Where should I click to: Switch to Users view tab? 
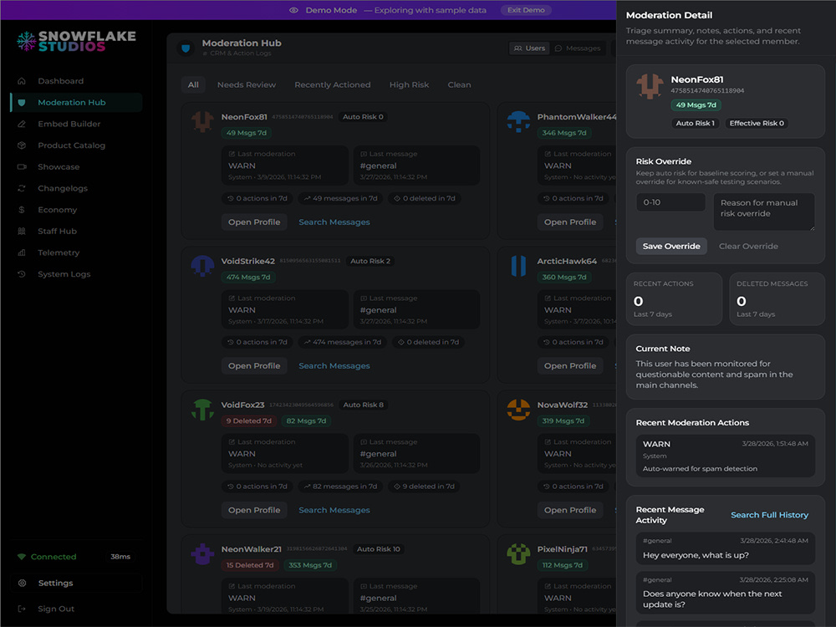pyautogui.click(x=529, y=48)
